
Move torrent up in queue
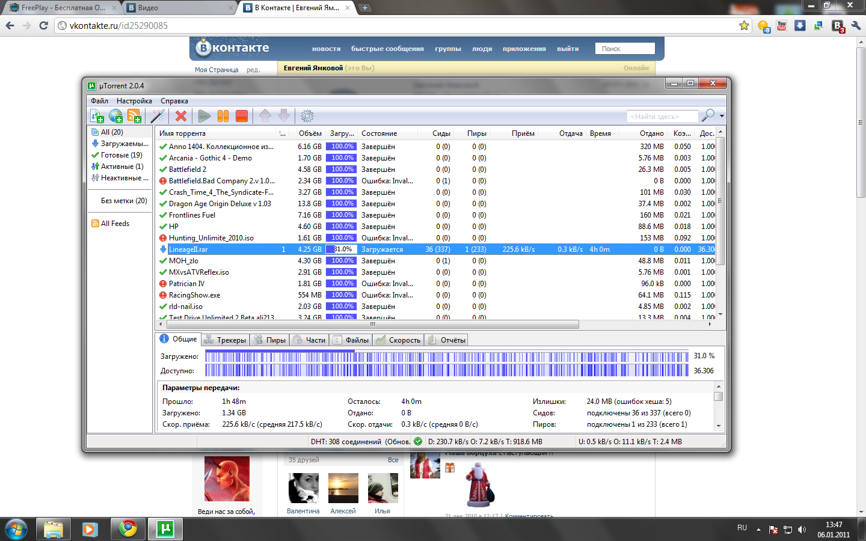(265, 116)
